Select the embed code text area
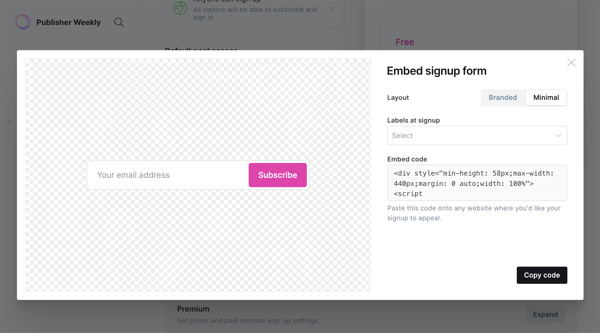Viewport: 600px width, 333px height. click(477, 183)
